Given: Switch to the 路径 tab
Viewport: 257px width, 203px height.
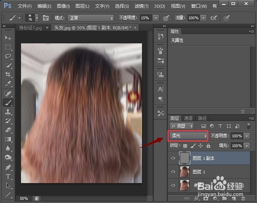Looking at the screenshot, I should point(202,118).
